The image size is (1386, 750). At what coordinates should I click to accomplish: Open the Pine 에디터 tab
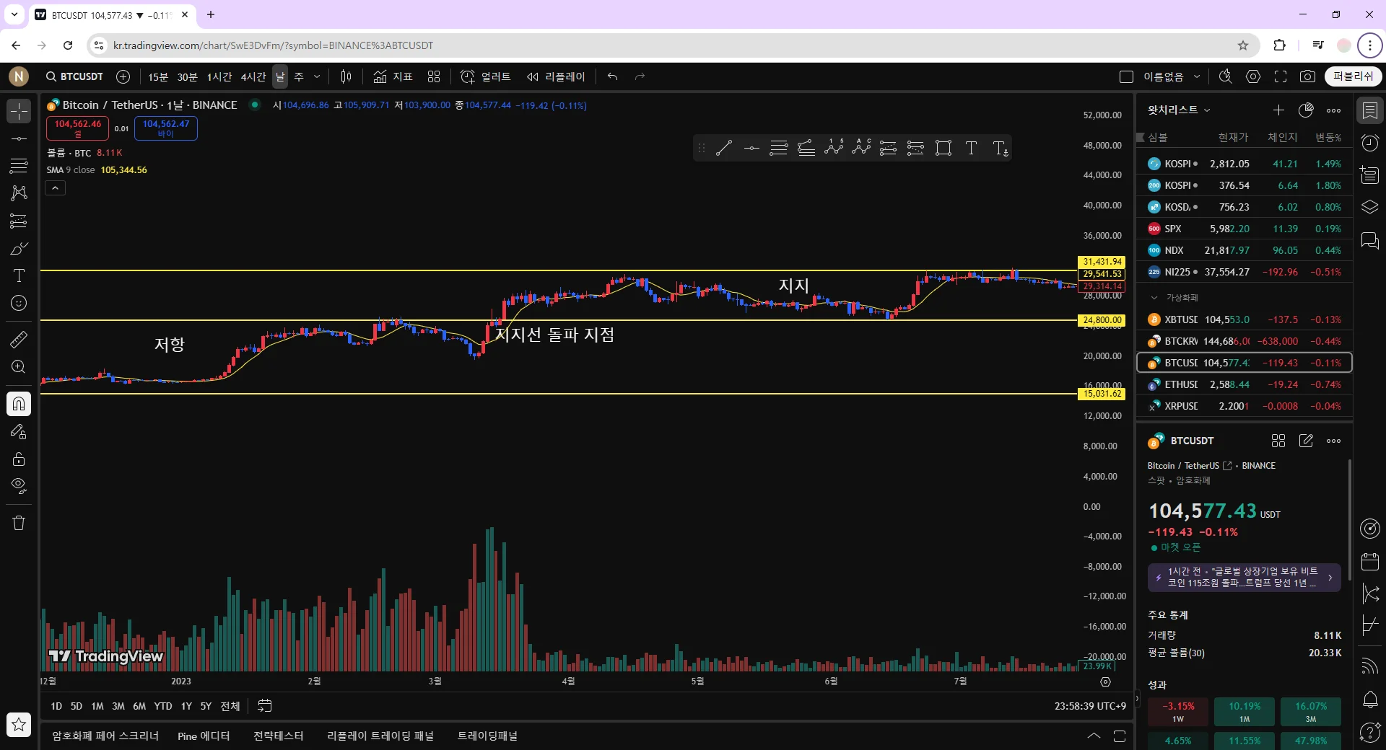click(204, 736)
